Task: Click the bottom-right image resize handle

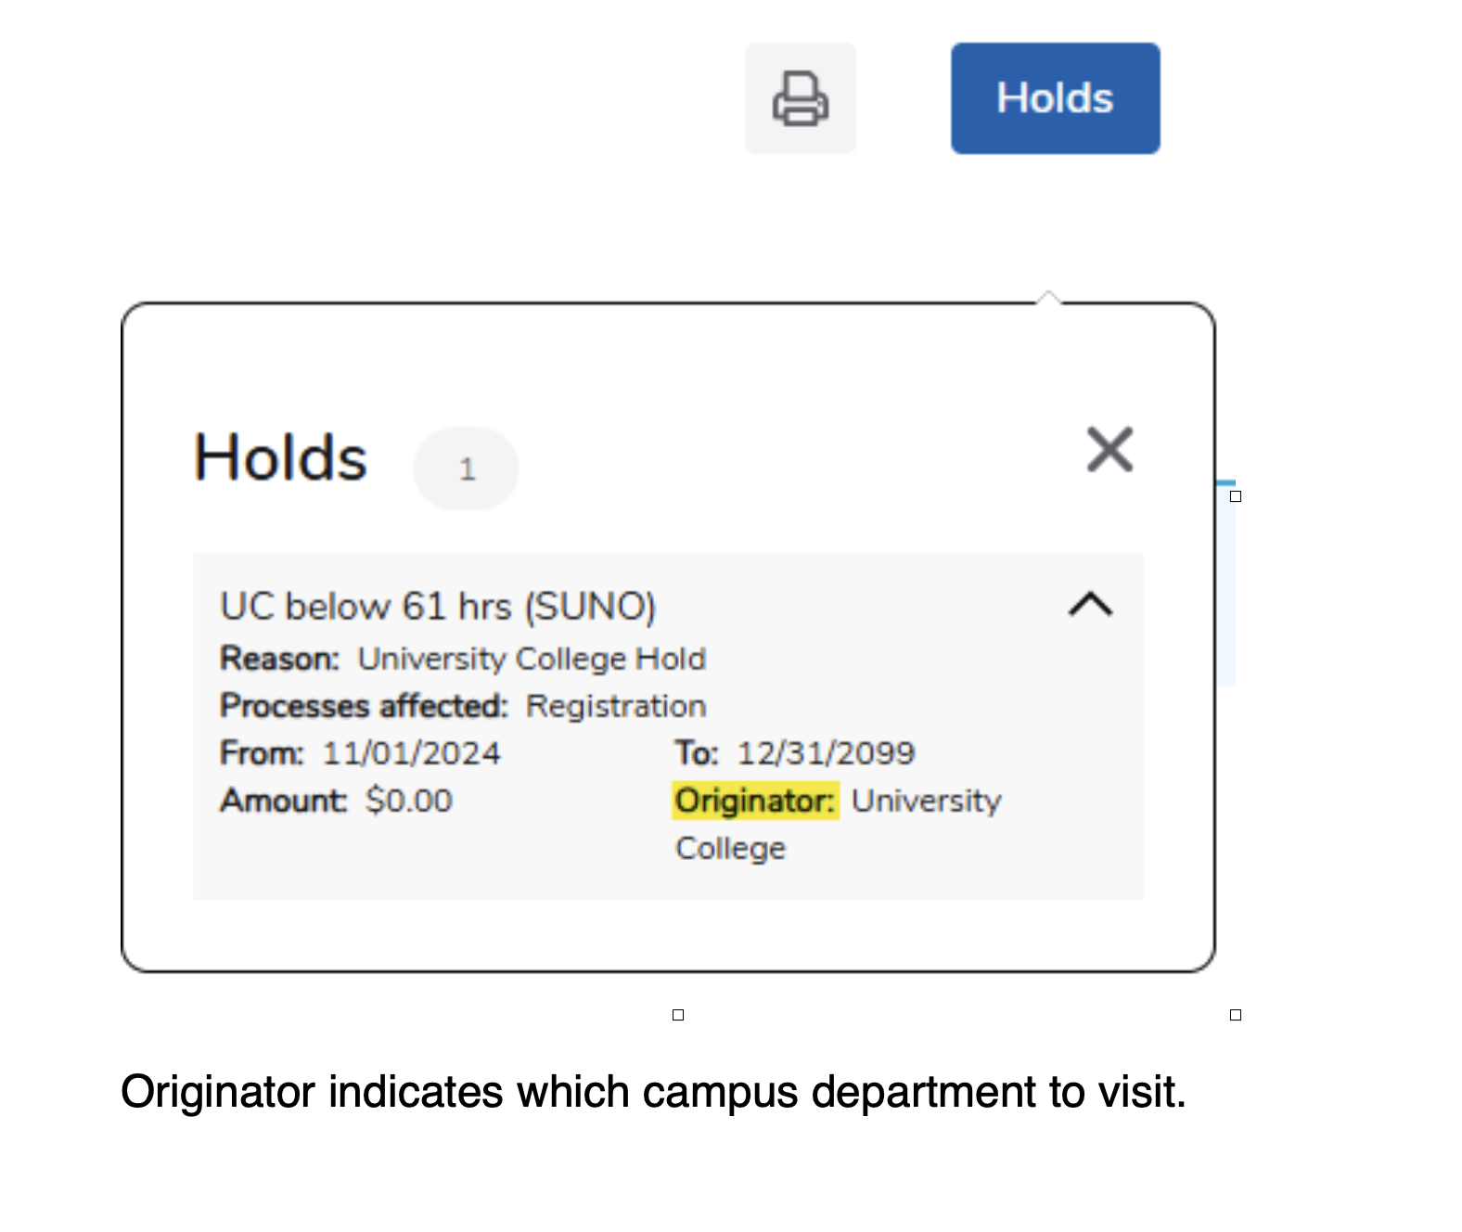Action: point(1236,1015)
